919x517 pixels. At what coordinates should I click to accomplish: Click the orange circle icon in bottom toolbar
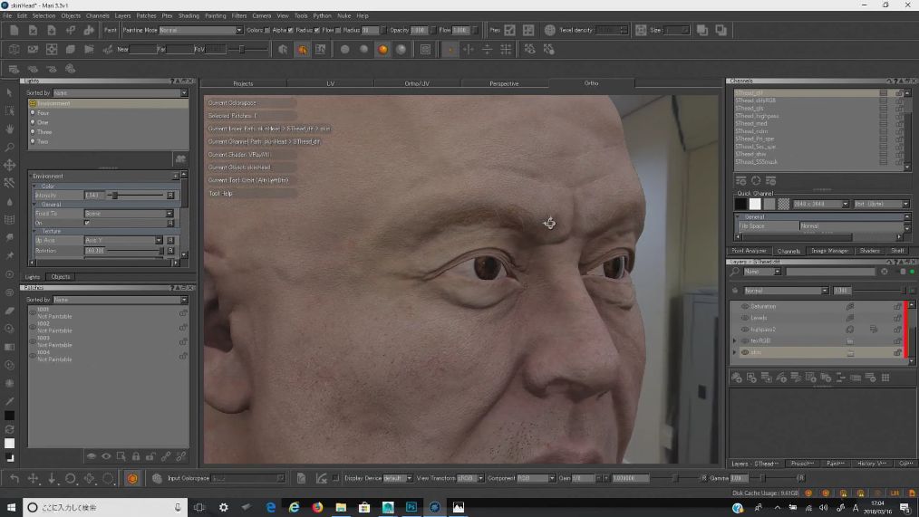tap(132, 478)
